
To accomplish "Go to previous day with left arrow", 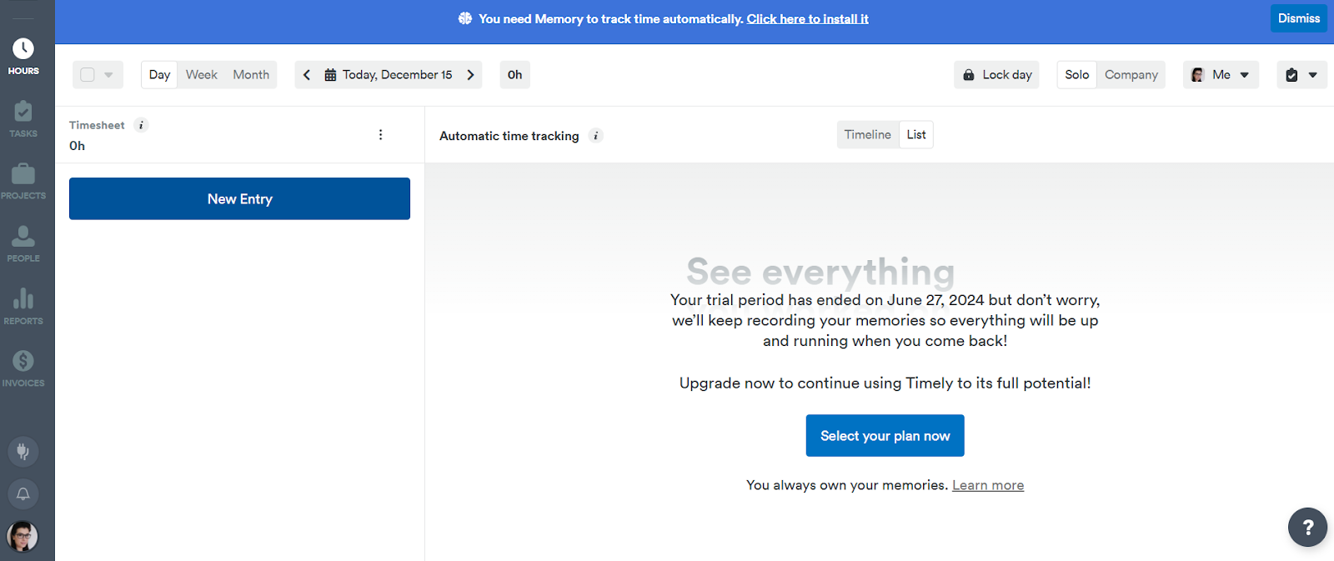I will click(x=307, y=75).
